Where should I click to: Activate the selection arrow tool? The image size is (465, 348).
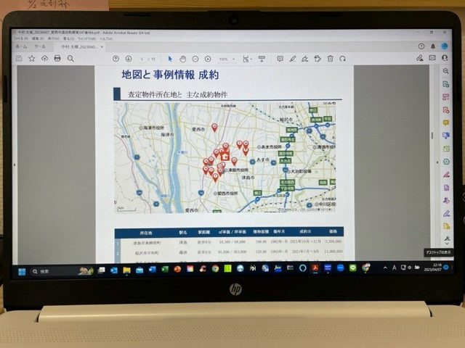click(x=170, y=59)
